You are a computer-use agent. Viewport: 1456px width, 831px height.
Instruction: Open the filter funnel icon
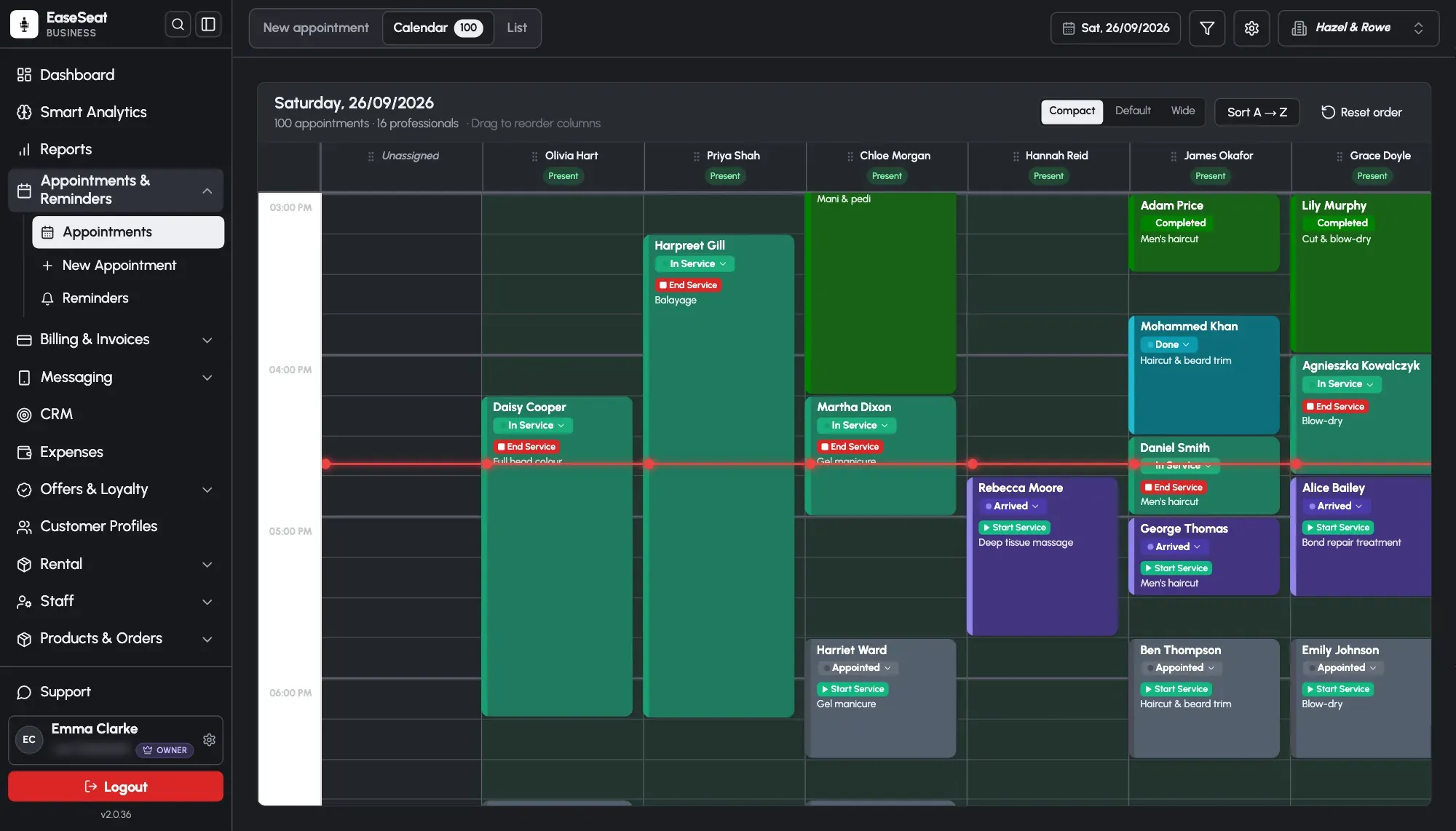tap(1207, 28)
